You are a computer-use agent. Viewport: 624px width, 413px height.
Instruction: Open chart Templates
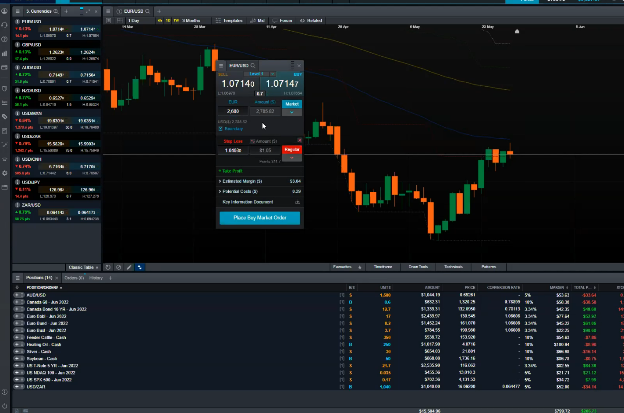[x=229, y=21]
